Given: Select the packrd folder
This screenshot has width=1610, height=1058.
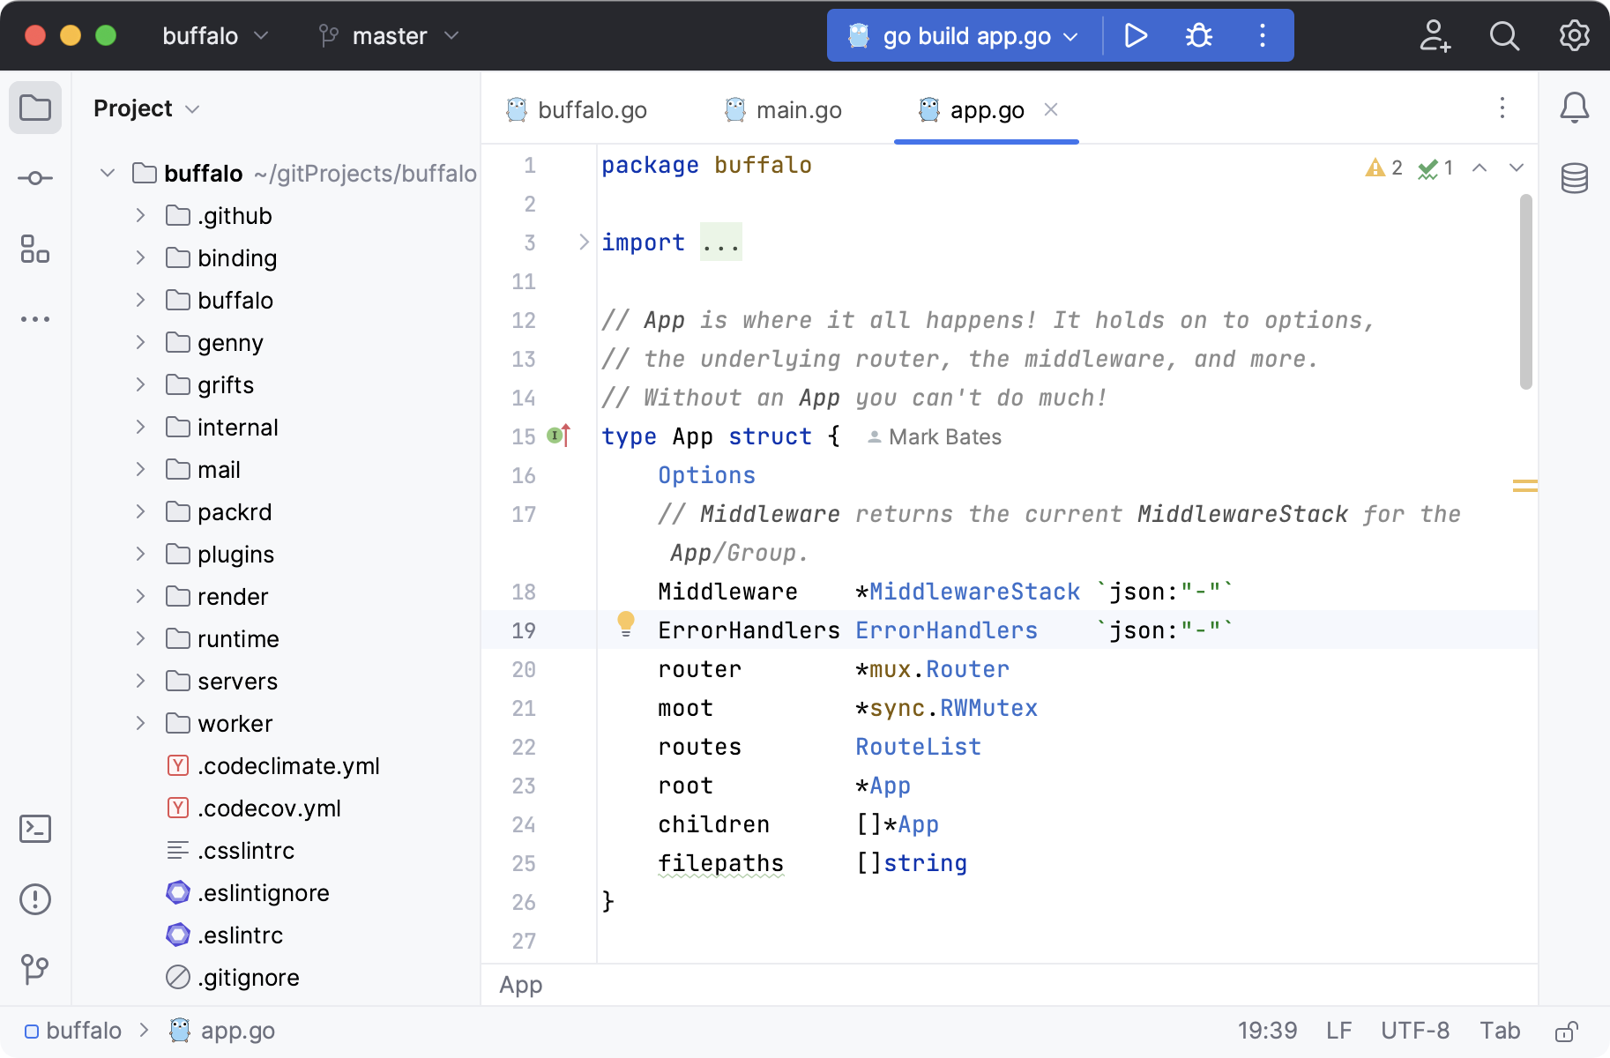Looking at the screenshot, I should (219, 511).
